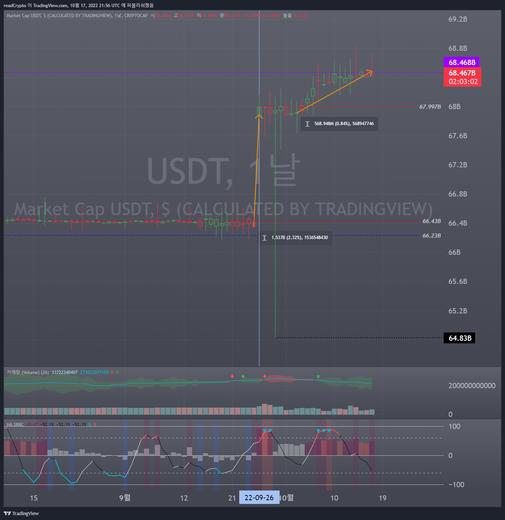Click the 100 level on the HA SRRC axis

pyautogui.click(x=454, y=427)
